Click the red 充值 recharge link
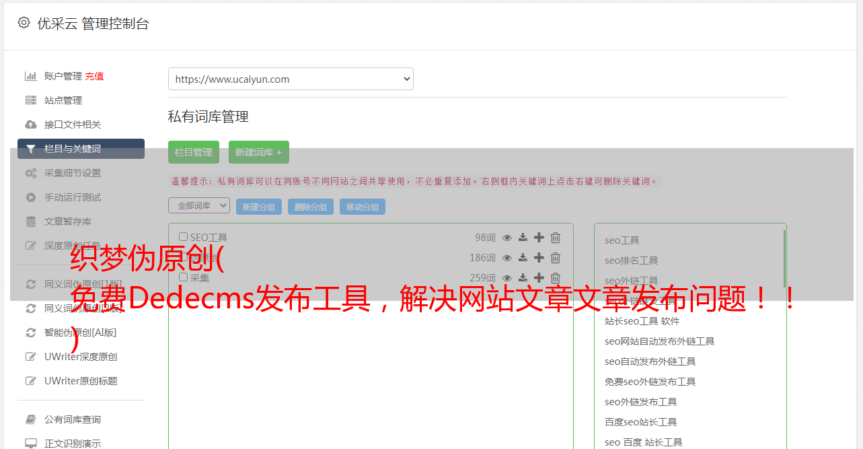This screenshot has height=449, width=863. pyautogui.click(x=94, y=76)
